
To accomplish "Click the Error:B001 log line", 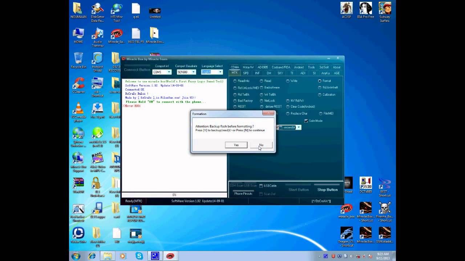I will [132, 106].
